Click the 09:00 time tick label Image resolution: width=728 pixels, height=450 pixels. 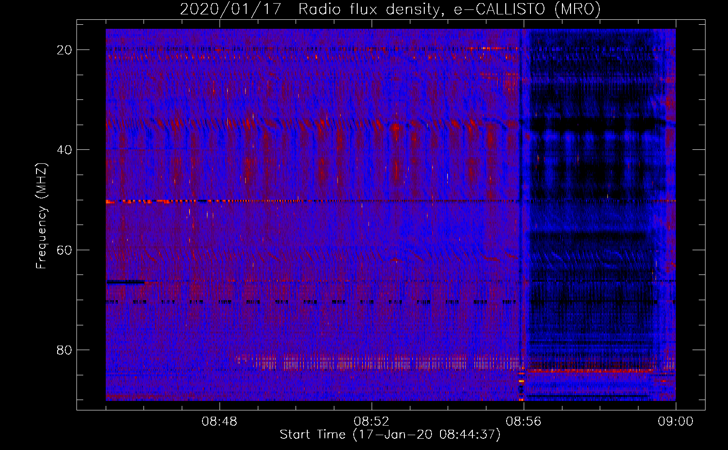[676, 422]
